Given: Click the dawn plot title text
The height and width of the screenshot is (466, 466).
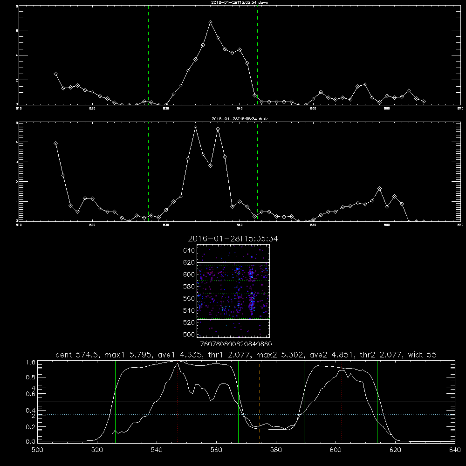Looking at the screenshot, I should 240,2.
